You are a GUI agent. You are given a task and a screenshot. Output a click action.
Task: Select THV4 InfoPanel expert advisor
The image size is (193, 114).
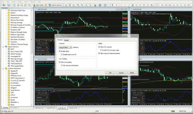[x=16, y=64]
